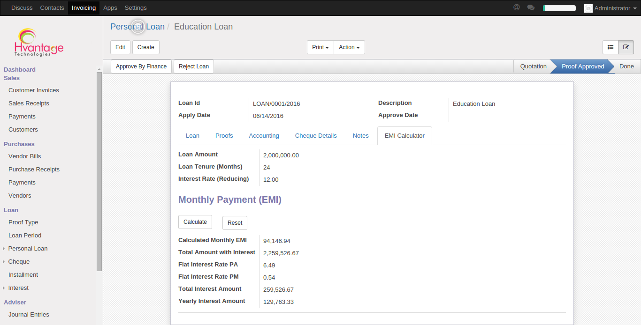
Task: Click the Loan Amount value 2,000,000.00
Action: click(281, 155)
